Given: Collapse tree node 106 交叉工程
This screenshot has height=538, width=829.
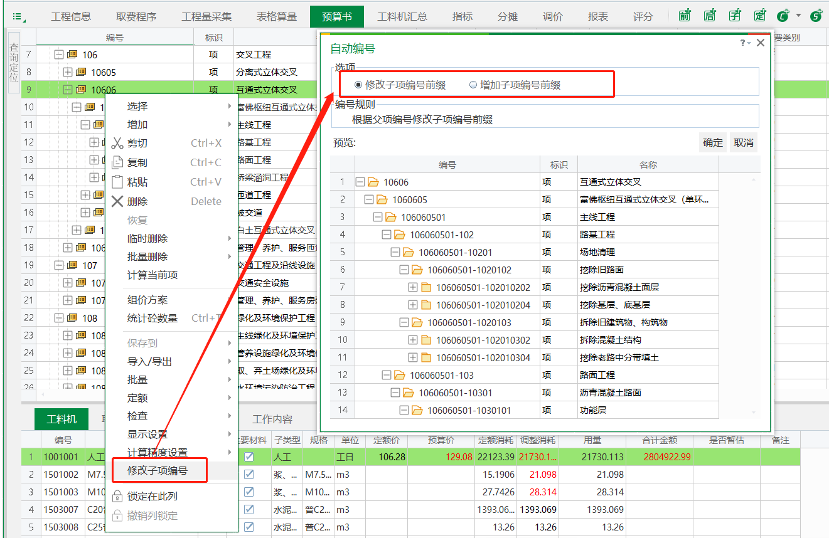Looking at the screenshot, I should click(59, 55).
